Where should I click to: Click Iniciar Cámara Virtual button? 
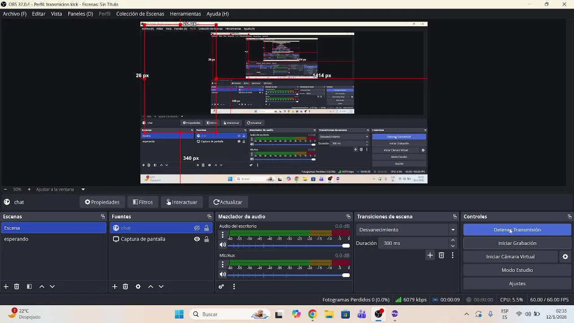pos(510,257)
